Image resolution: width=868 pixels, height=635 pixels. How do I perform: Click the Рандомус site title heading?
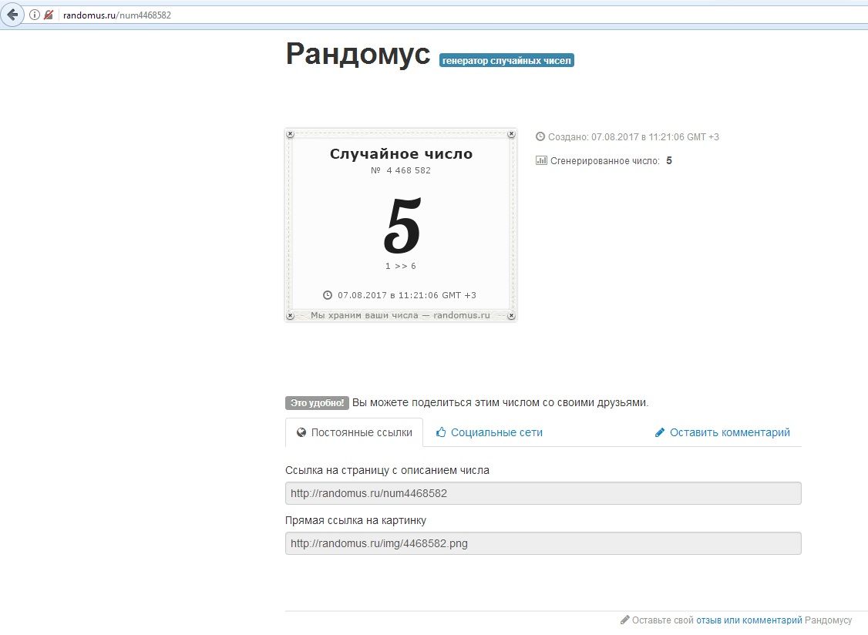click(x=358, y=55)
